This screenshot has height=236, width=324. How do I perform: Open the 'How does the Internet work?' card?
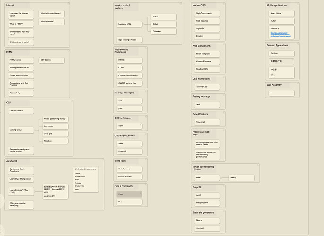[x=21, y=14]
